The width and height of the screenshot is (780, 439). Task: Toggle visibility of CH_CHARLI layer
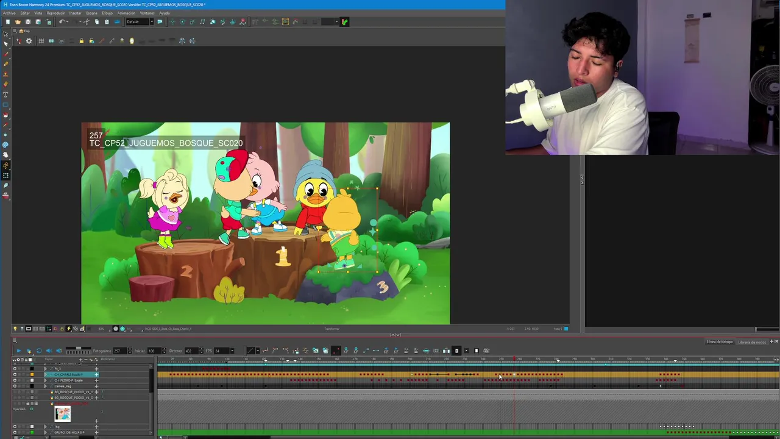[15, 374]
